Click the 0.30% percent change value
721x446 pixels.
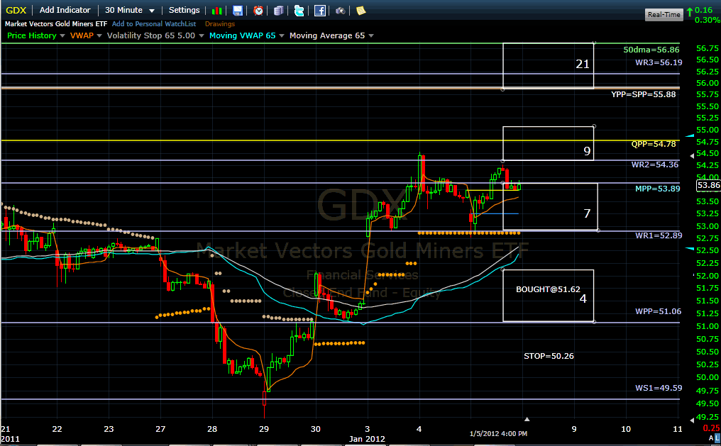tap(708, 20)
